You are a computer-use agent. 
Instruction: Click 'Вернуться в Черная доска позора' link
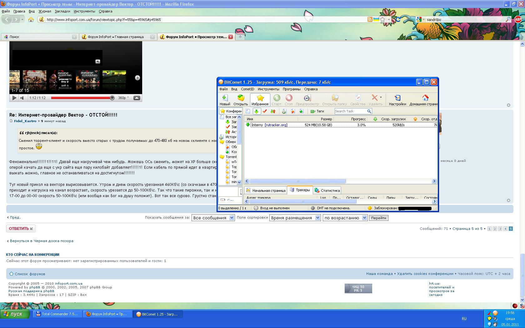41,241
